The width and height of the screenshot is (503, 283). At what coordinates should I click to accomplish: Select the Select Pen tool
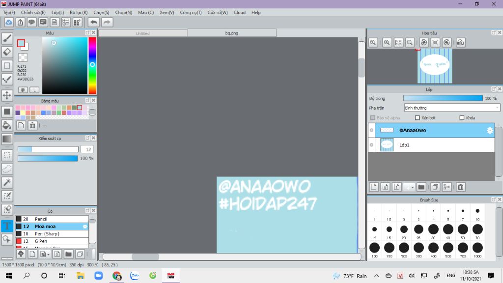point(7,196)
